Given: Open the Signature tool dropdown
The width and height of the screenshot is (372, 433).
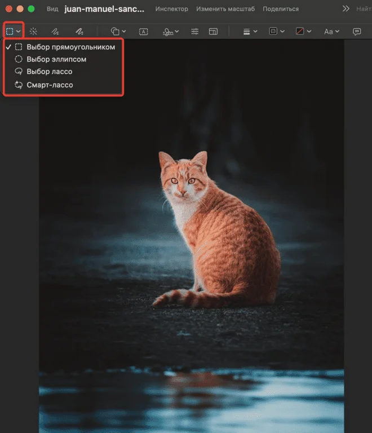Looking at the screenshot, I should pos(171,32).
